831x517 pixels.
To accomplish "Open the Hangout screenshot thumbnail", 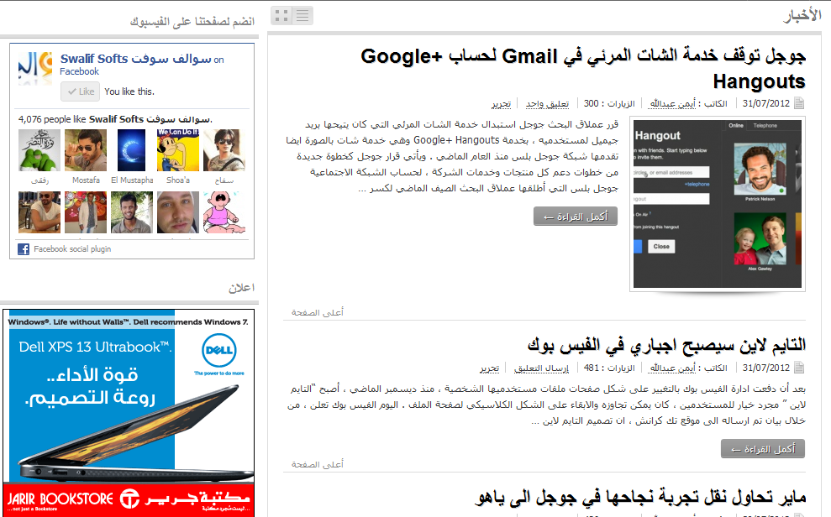I will click(x=718, y=204).
